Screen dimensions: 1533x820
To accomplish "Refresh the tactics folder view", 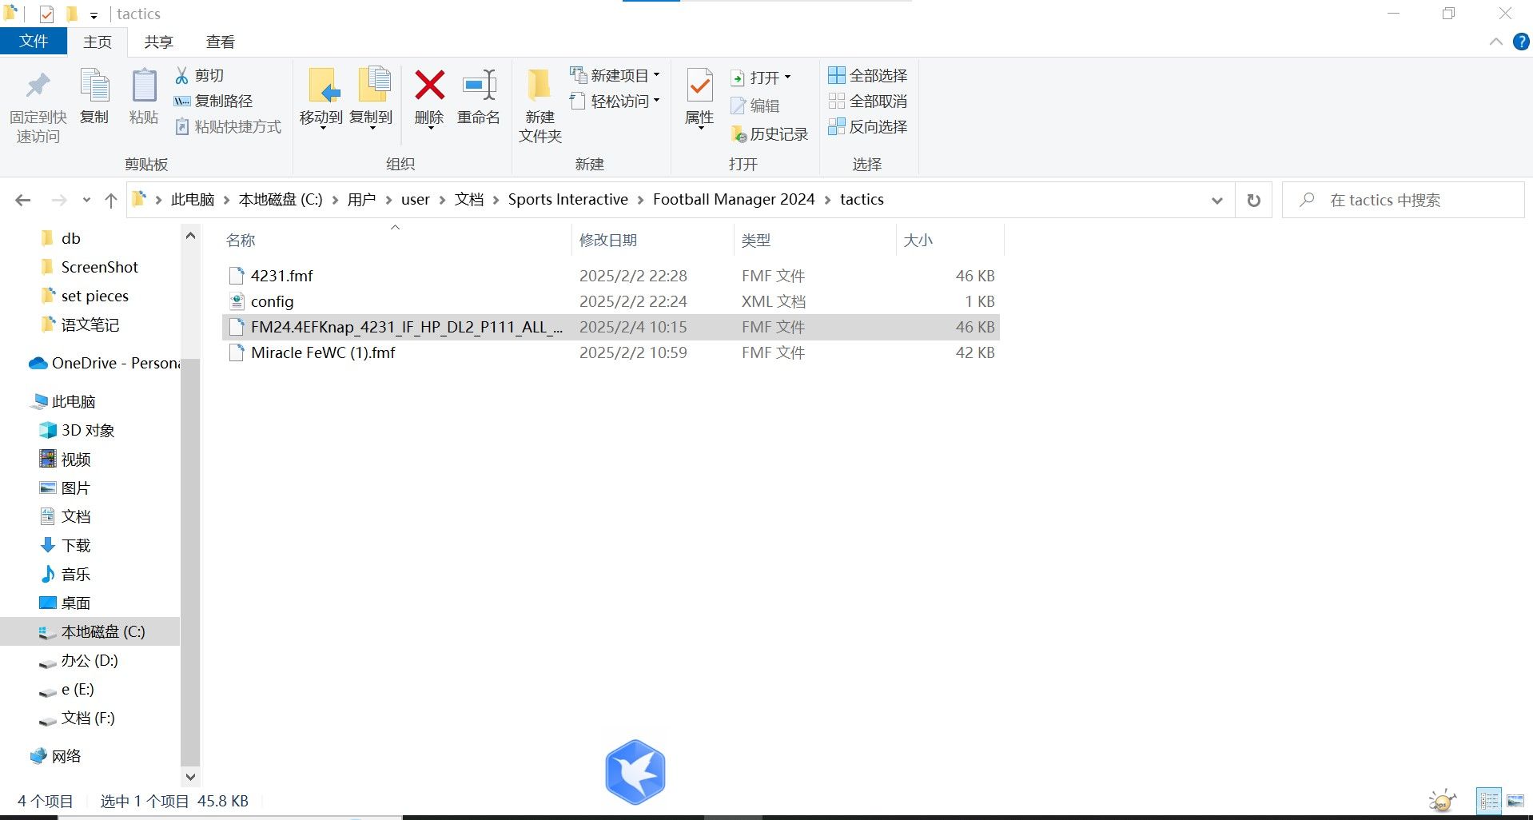I will (1253, 200).
